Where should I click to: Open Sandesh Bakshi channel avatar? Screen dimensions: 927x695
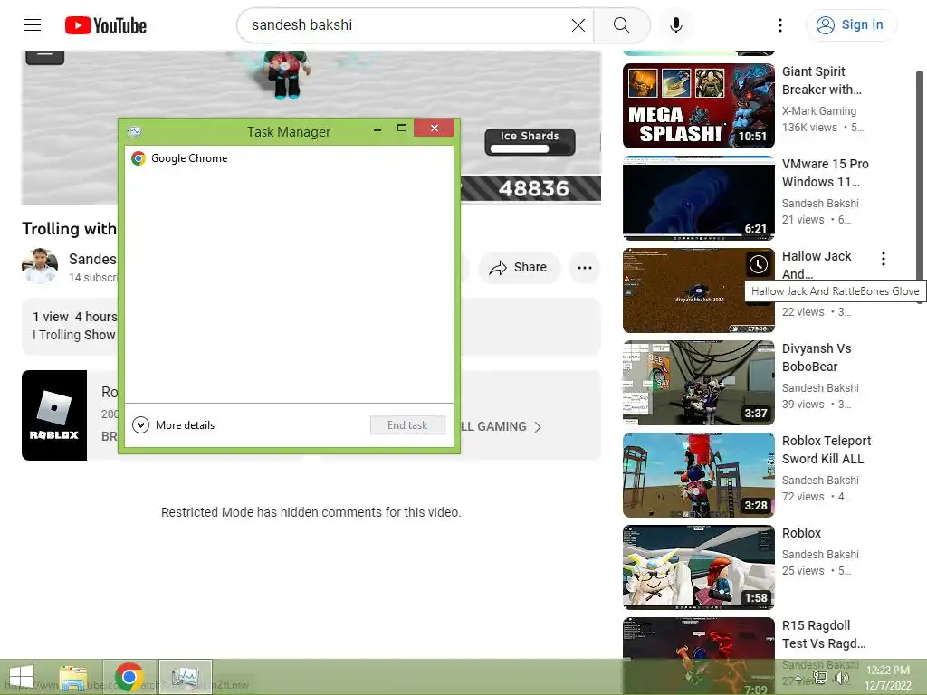(x=40, y=265)
